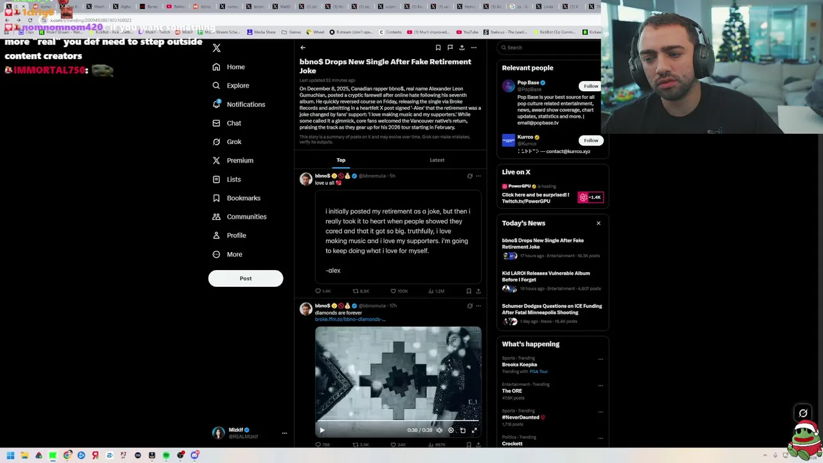823x463 pixels.
Task: Repost the 'love u all' post
Action: coord(360,291)
